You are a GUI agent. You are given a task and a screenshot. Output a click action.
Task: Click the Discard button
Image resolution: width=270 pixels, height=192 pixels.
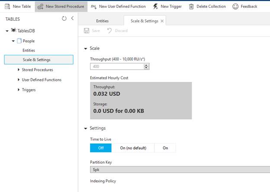[117, 31]
